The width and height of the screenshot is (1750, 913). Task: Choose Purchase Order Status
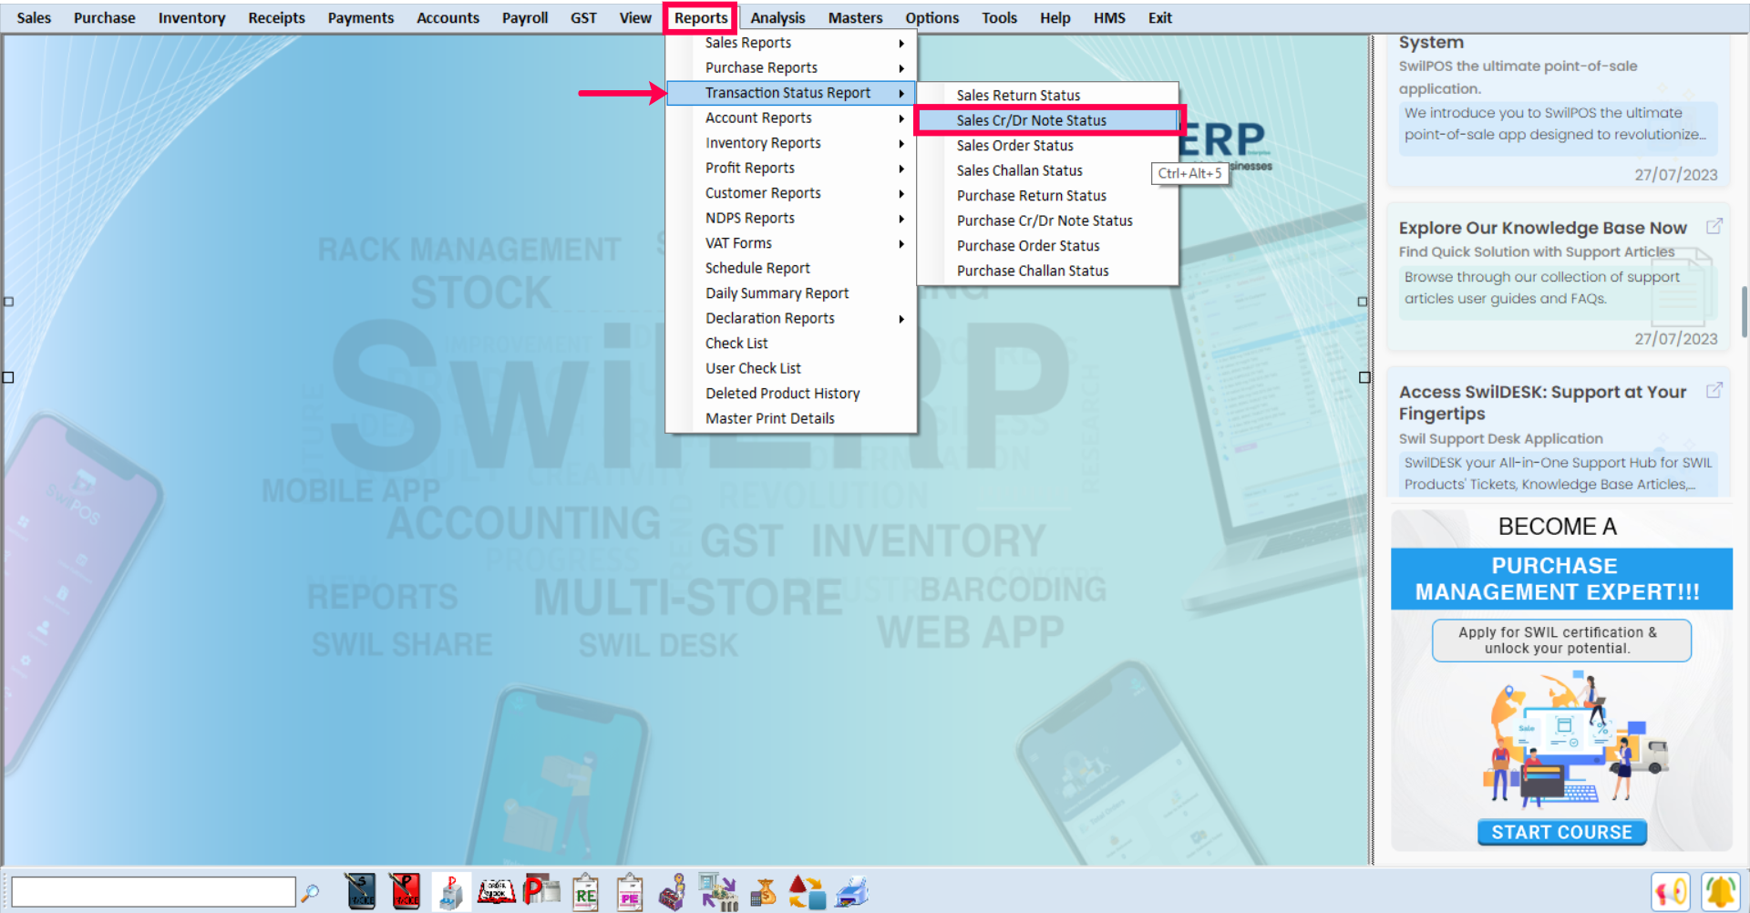tap(1048, 246)
